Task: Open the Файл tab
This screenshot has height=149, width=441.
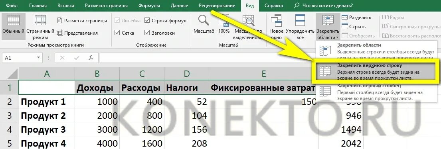Action: tap(12, 5)
